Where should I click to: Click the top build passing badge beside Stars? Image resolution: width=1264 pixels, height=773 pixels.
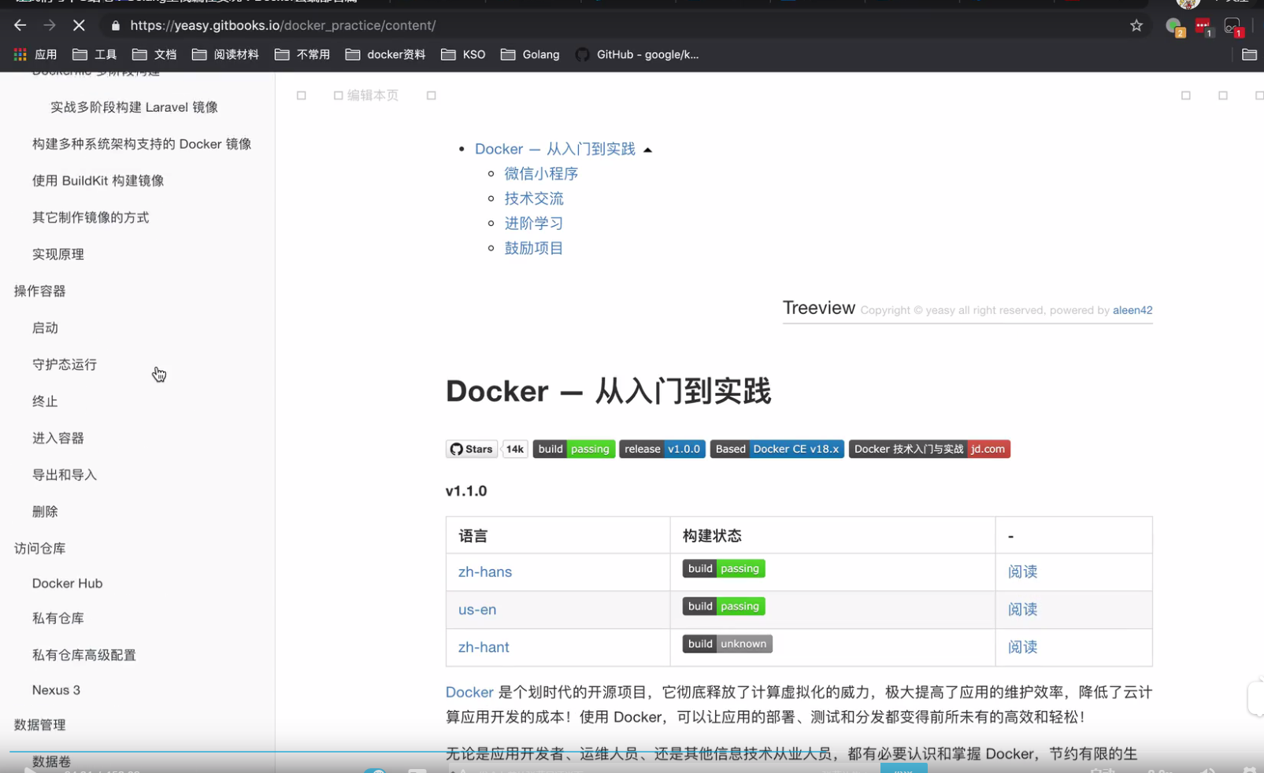click(x=574, y=449)
